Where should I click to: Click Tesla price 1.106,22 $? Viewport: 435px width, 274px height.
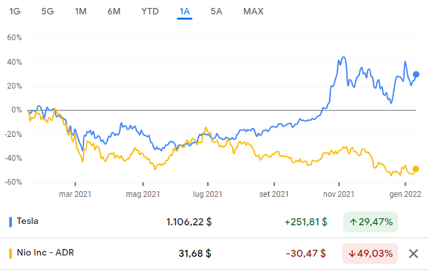click(x=189, y=222)
